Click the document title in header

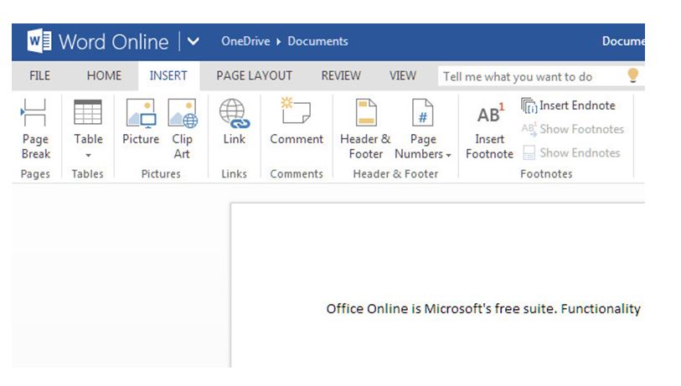pyautogui.click(x=623, y=41)
